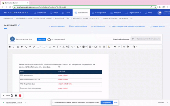See Examples from Previous Solicitations
Screen dimensions: 170x106
127,27
